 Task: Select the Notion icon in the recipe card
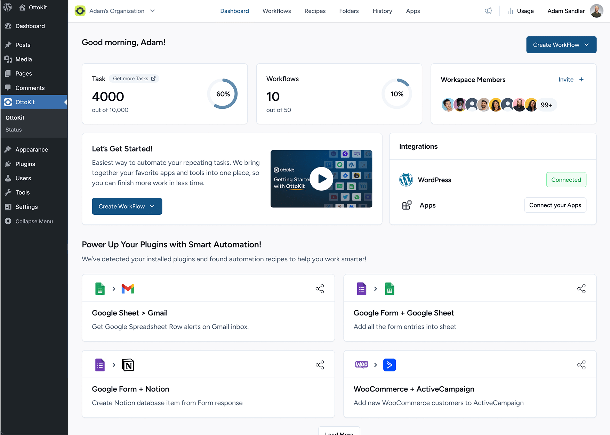pyautogui.click(x=128, y=365)
